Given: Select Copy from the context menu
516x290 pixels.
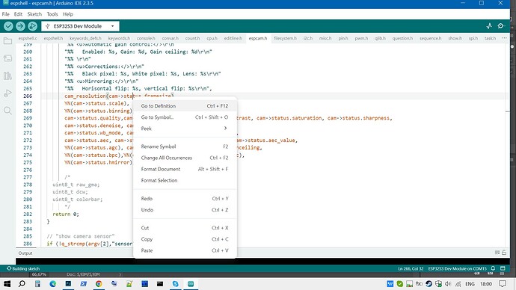Looking at the screenshot, I should (185, 239).
